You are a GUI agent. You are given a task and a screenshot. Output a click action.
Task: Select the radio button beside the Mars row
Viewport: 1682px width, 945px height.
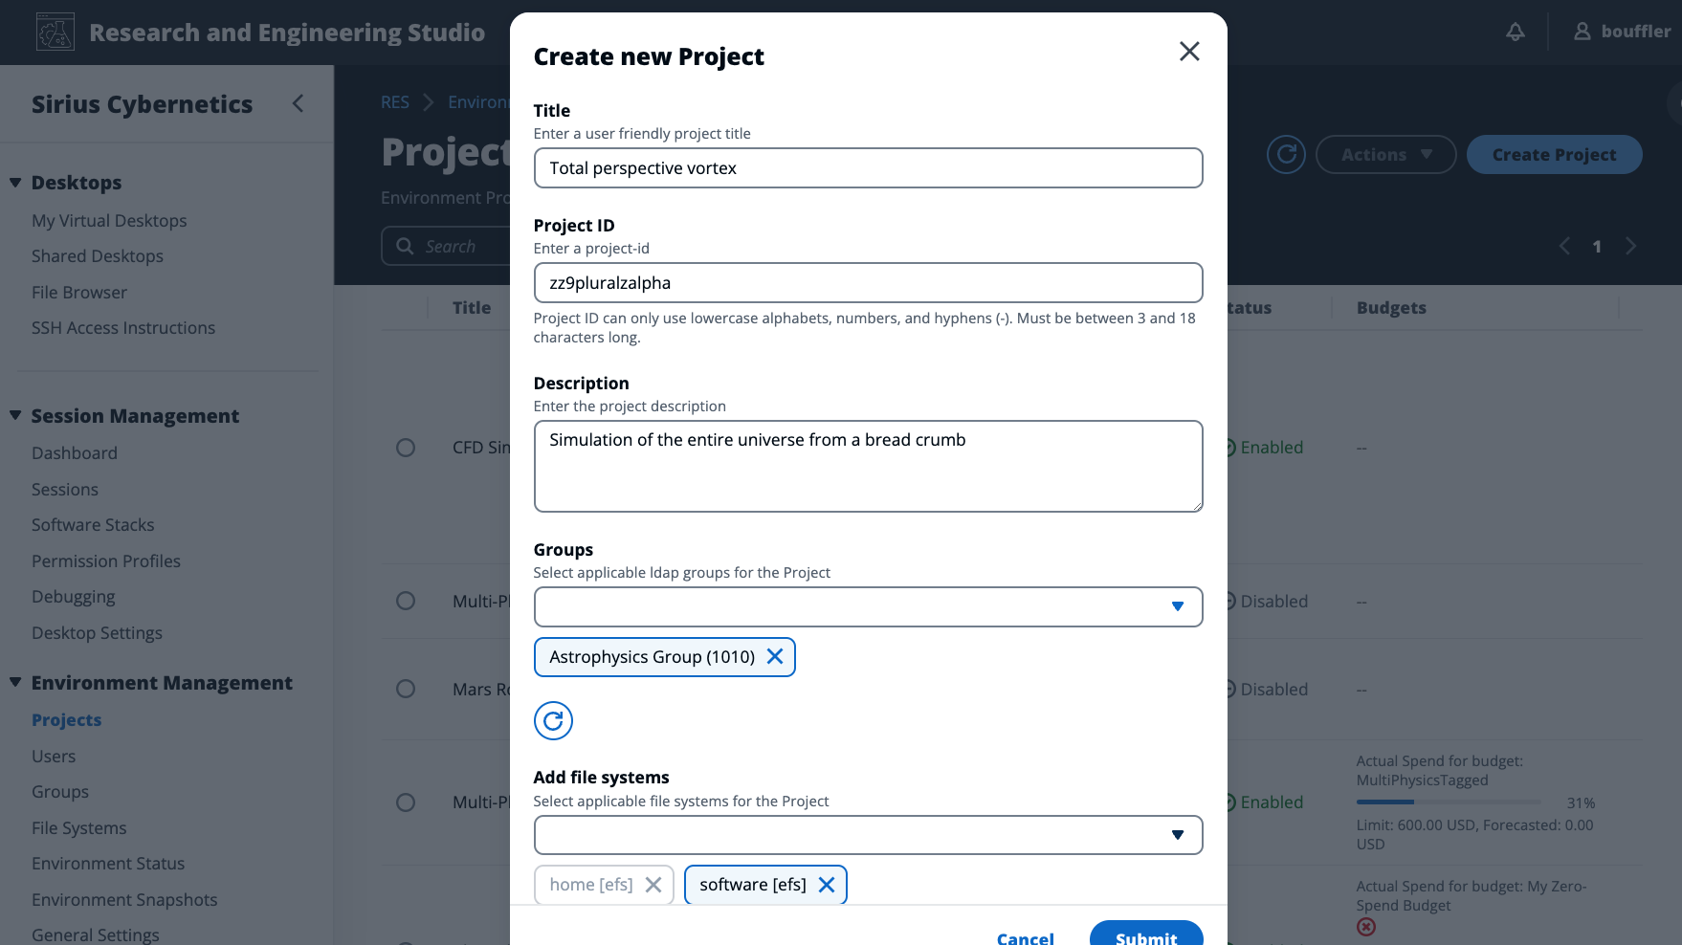pos(406,689)
